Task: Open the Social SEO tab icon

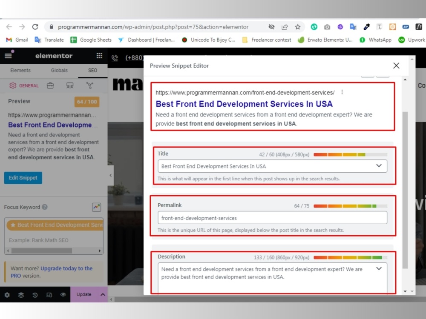Action: tap(89, 85)
